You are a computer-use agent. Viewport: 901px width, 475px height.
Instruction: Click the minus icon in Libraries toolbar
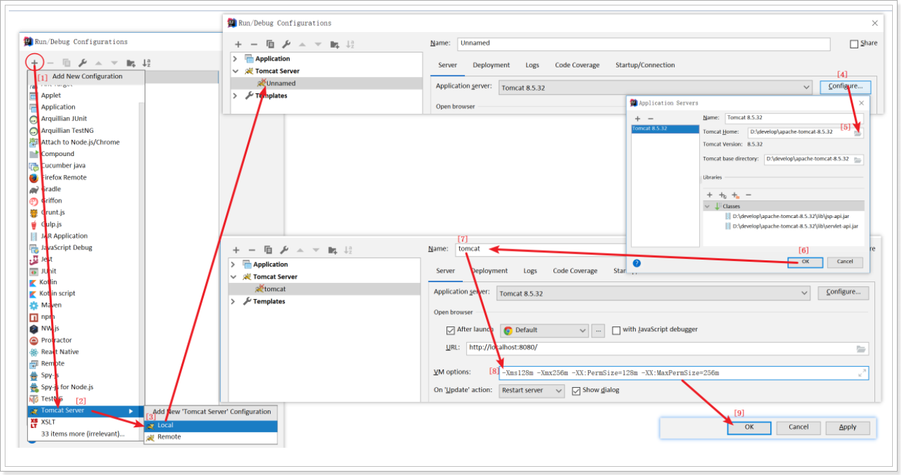tap(748, 195)
